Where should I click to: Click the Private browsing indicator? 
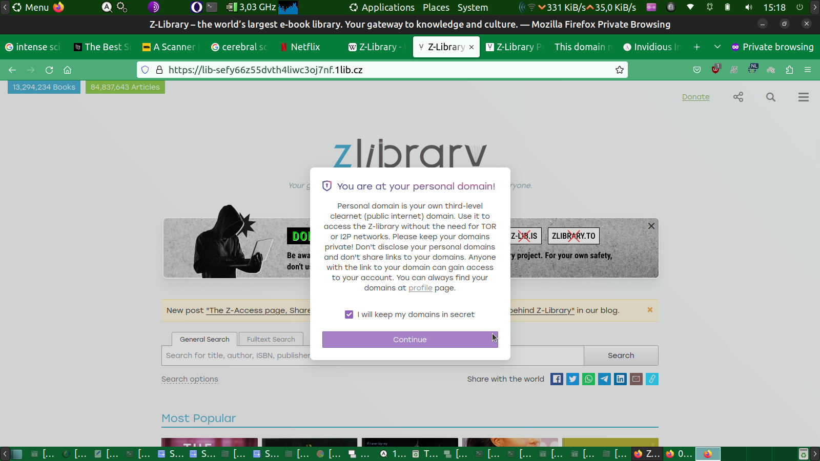[772, 47]
